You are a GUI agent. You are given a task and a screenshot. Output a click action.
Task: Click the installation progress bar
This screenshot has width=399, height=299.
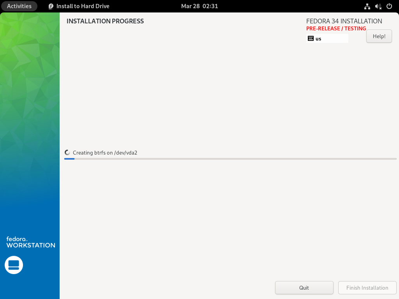(230, 159)
